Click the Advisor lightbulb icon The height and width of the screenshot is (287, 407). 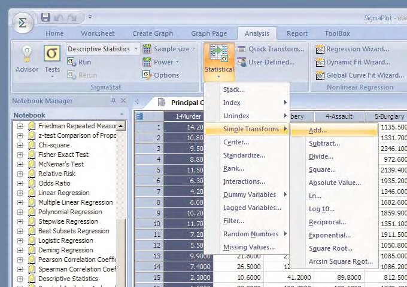(26, 55)
